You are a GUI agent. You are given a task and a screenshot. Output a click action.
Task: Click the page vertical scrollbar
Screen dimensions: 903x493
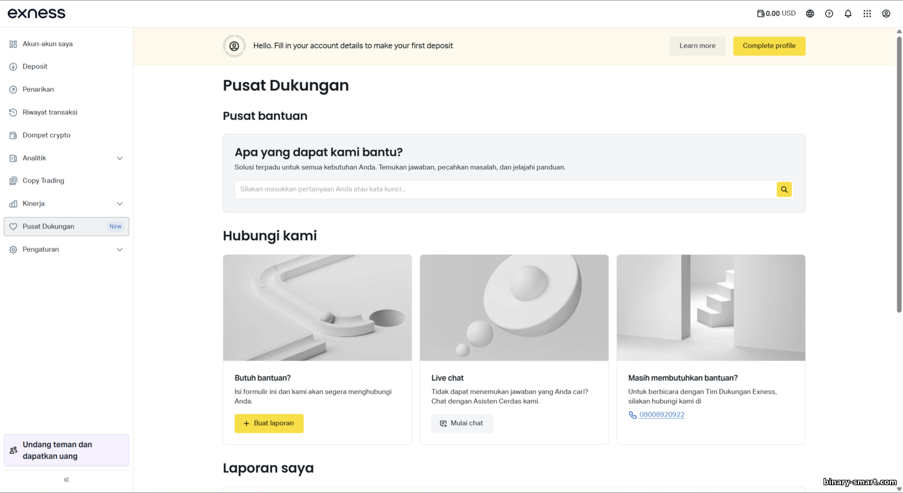point(899,174)
